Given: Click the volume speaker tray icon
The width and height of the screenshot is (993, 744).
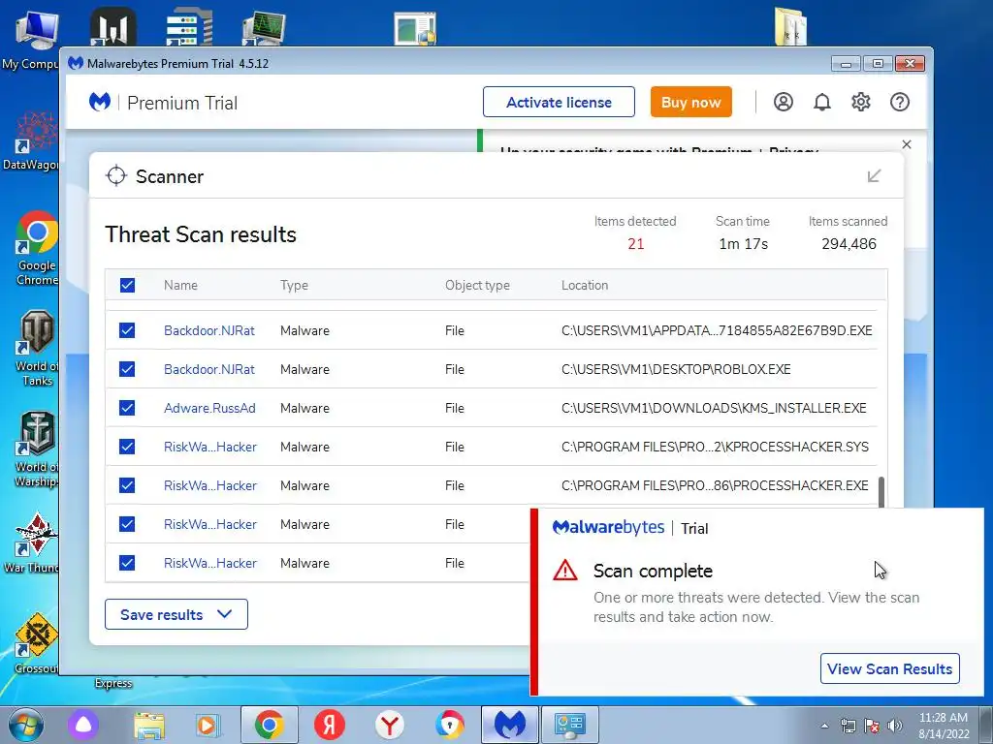Looking at the screenshot, I should point(895,726).
